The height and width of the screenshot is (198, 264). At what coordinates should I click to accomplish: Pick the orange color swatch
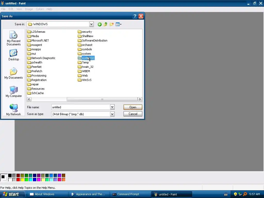[x=63, y=180]
